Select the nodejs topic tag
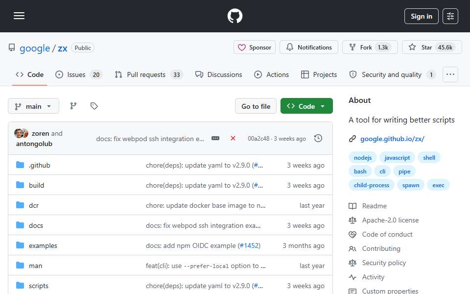The image size is (470, 294). pos(363,158)
